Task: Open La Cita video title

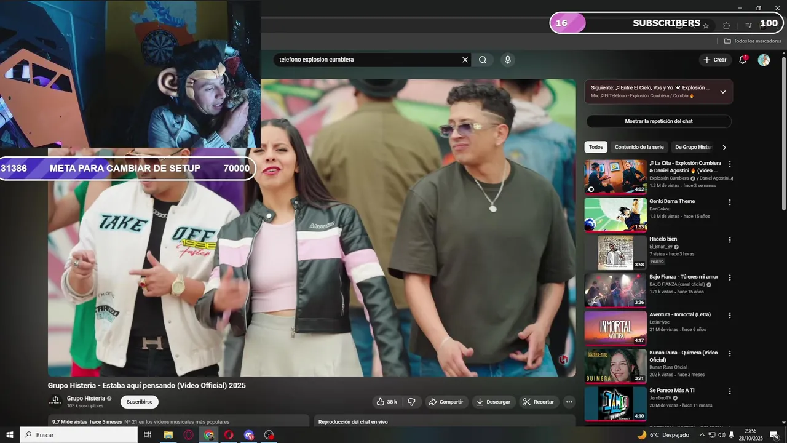Action: coord(685,167)
